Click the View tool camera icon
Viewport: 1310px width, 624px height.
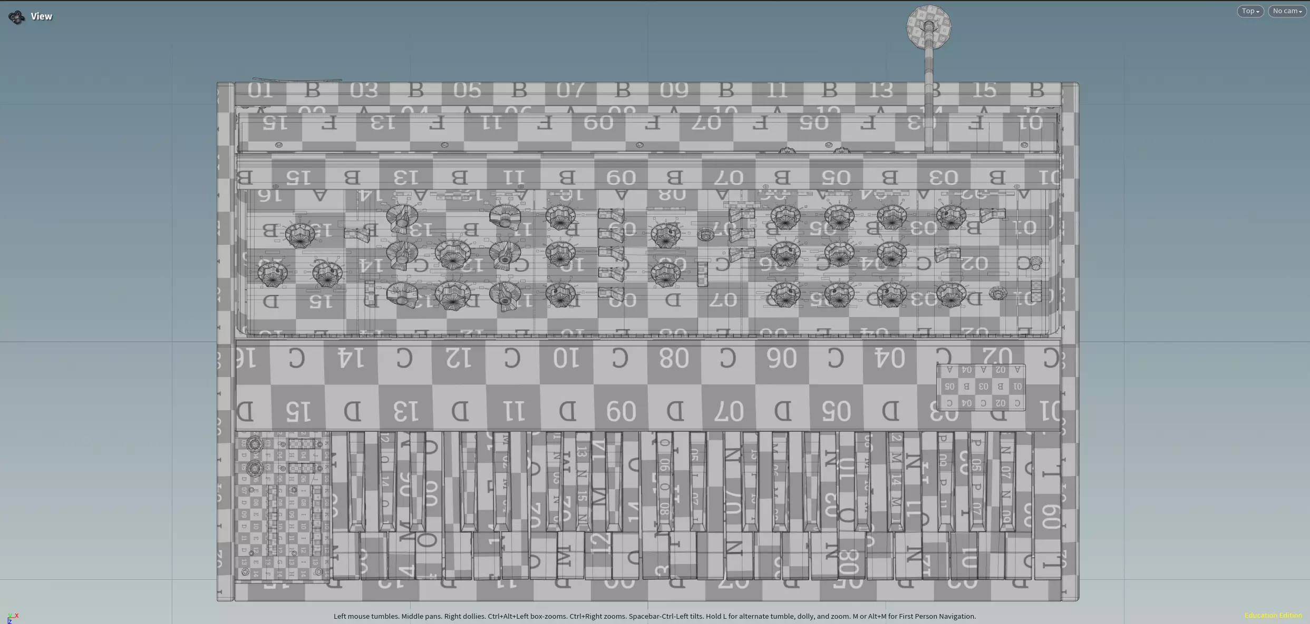(x=16, y=17)
